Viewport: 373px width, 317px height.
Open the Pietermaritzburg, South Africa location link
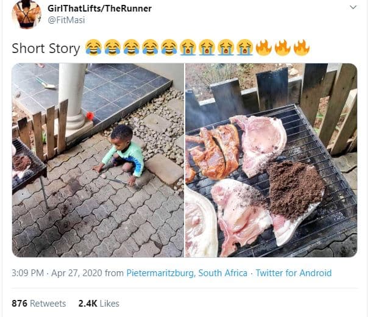187,272
